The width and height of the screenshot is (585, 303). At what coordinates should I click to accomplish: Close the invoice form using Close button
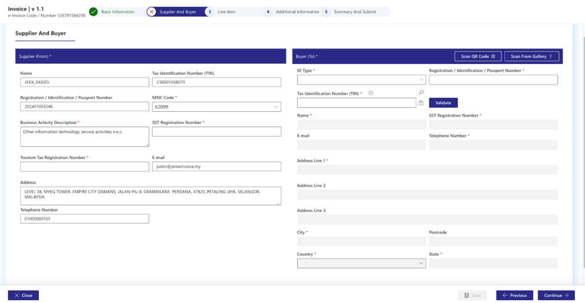pyautogui.click(x=23, y=296)
